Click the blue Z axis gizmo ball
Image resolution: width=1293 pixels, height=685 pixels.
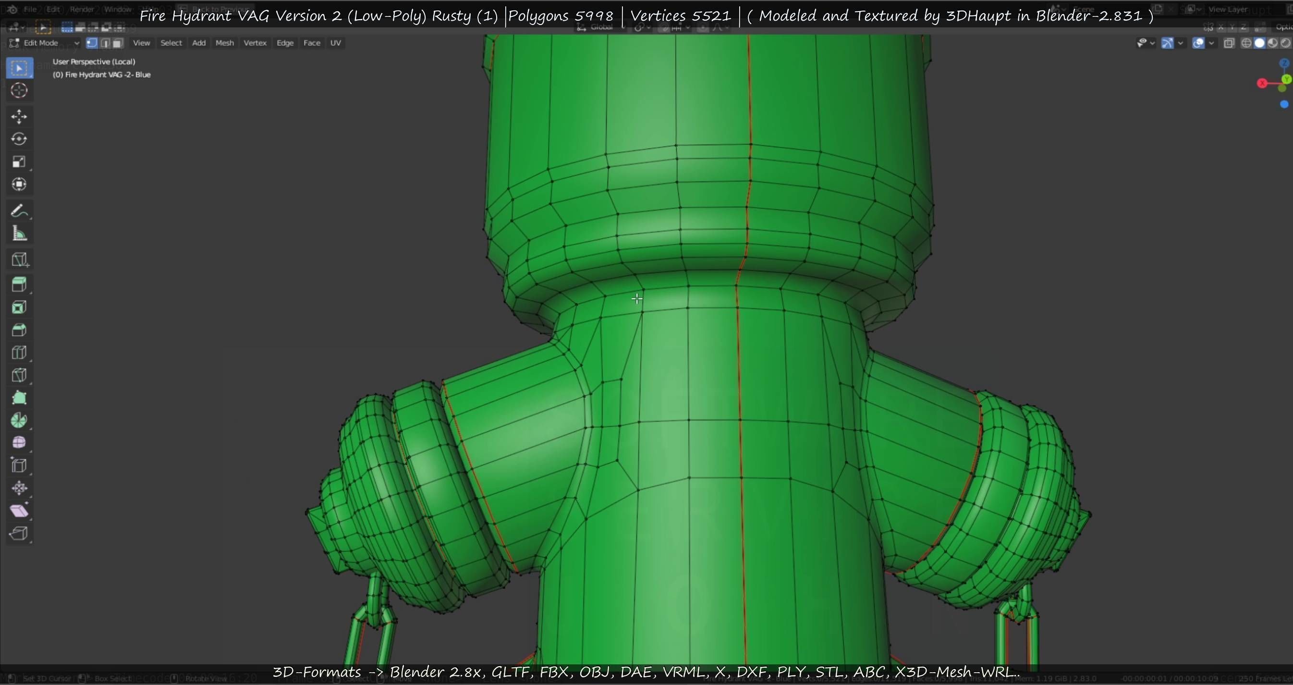click(x=1284, y=63)
